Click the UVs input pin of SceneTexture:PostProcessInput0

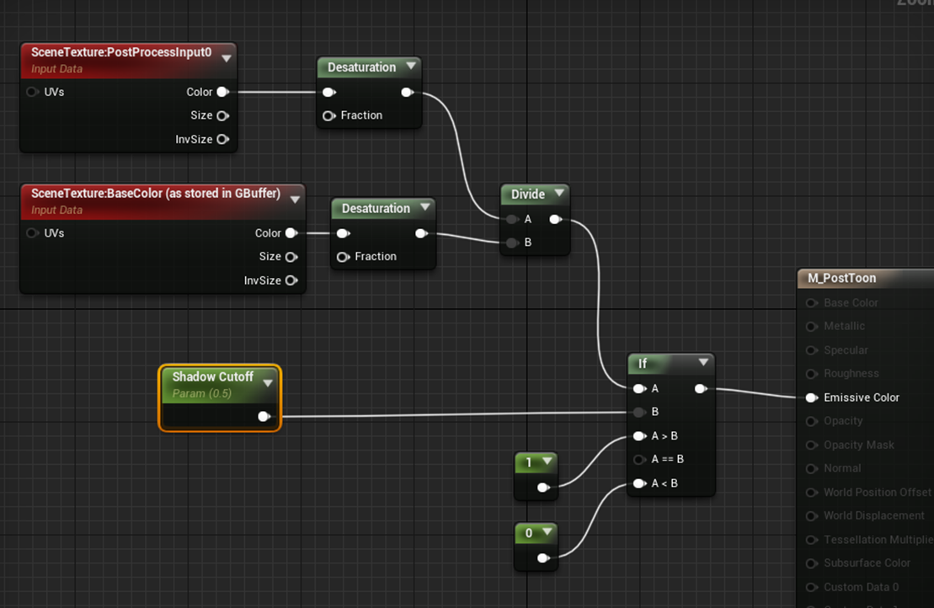[33, 92]
